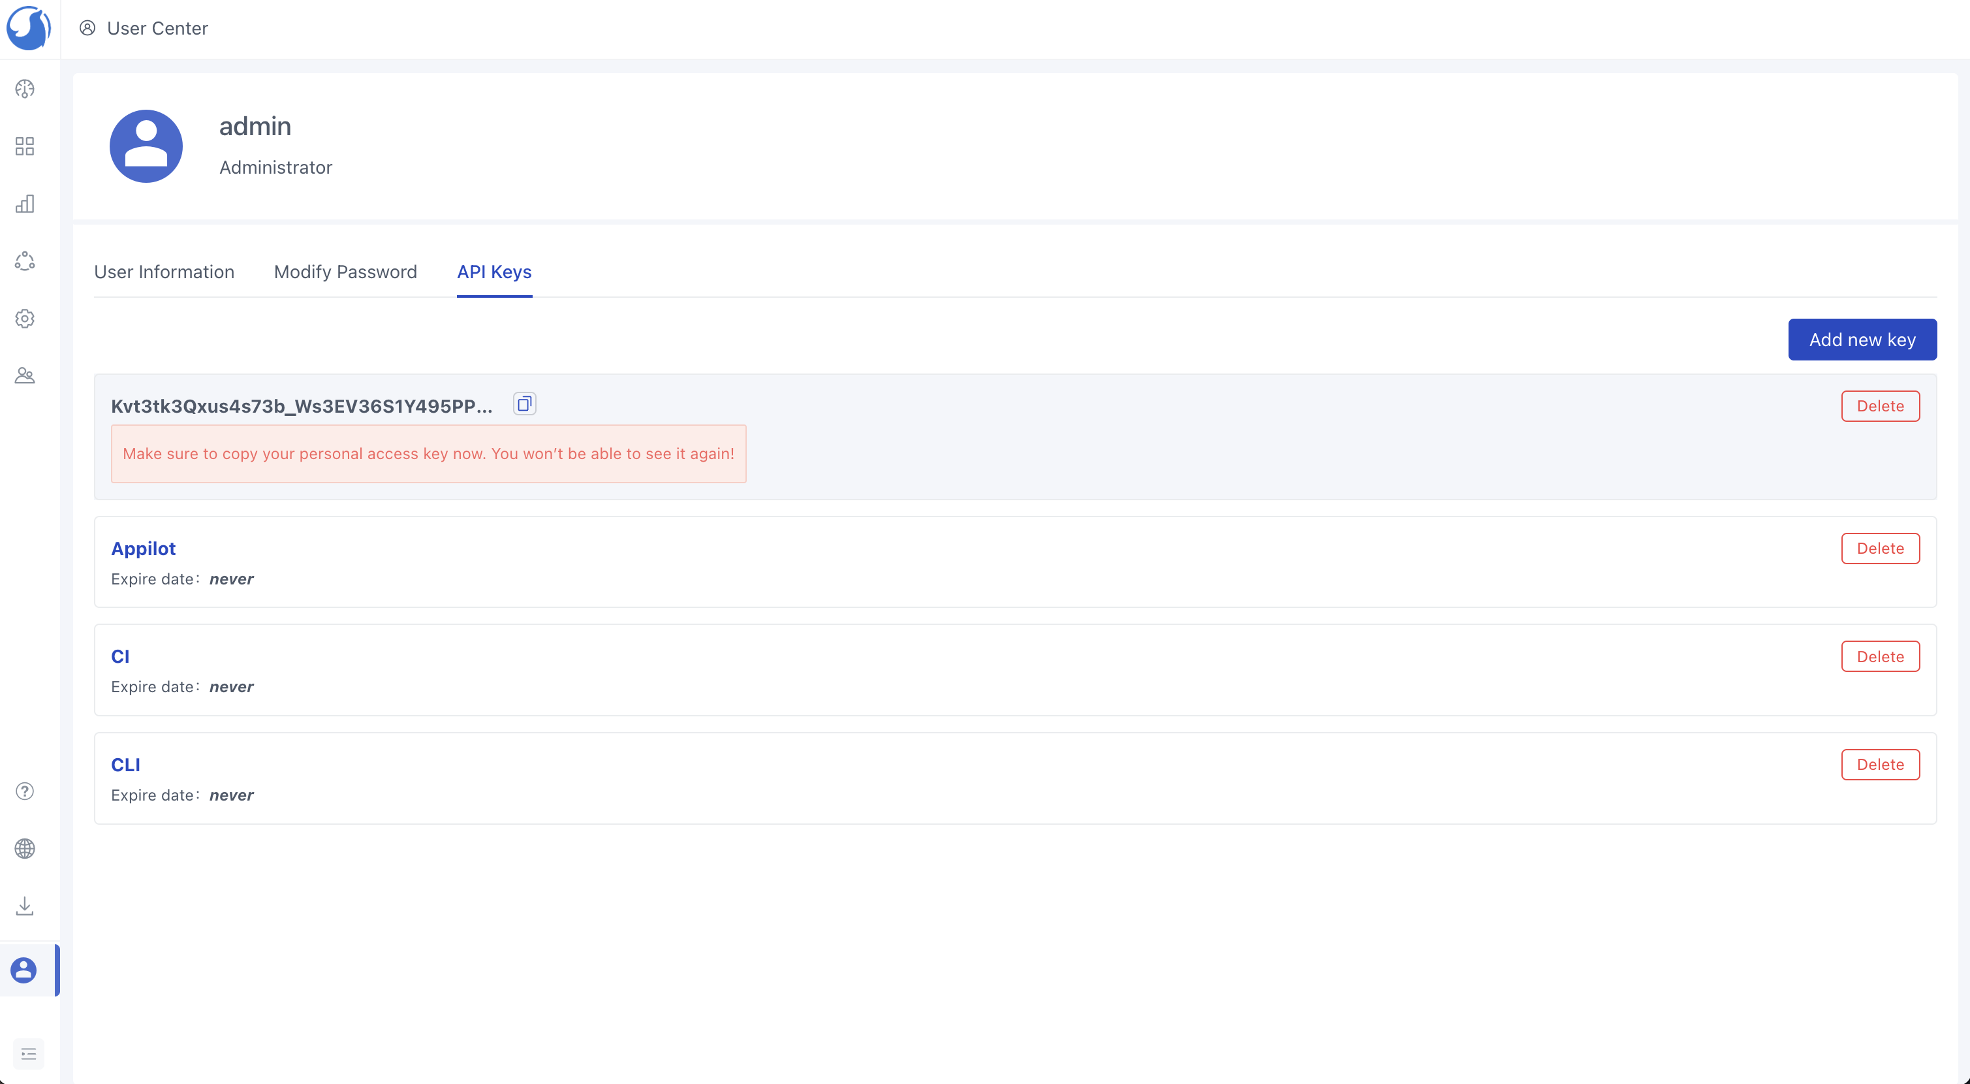Click the download icon in sidebar
Viewport: 1970px width, 1084px height.
[x=24, y=905]
